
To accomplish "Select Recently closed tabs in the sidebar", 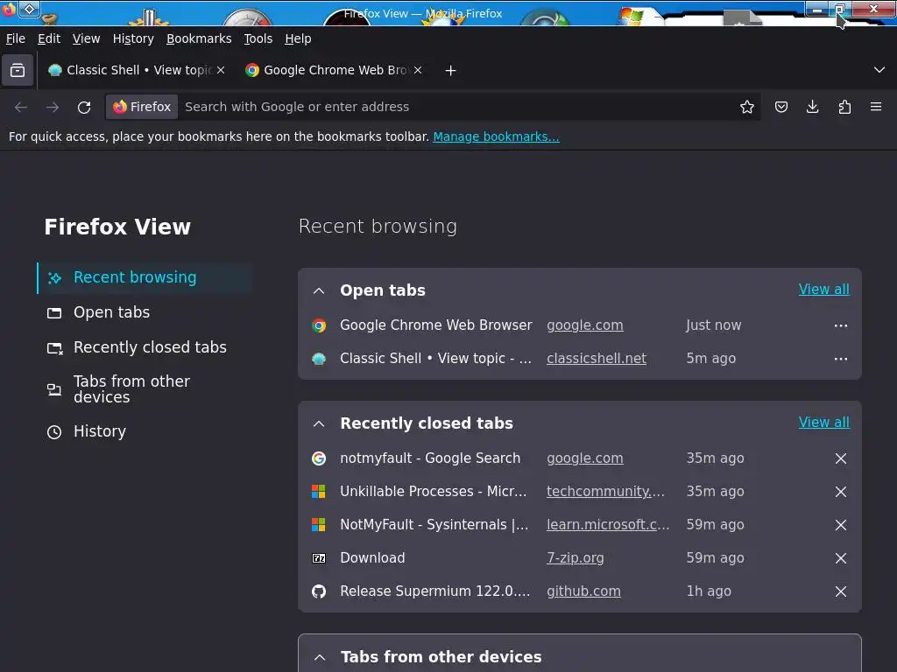I will click(145, 347).
